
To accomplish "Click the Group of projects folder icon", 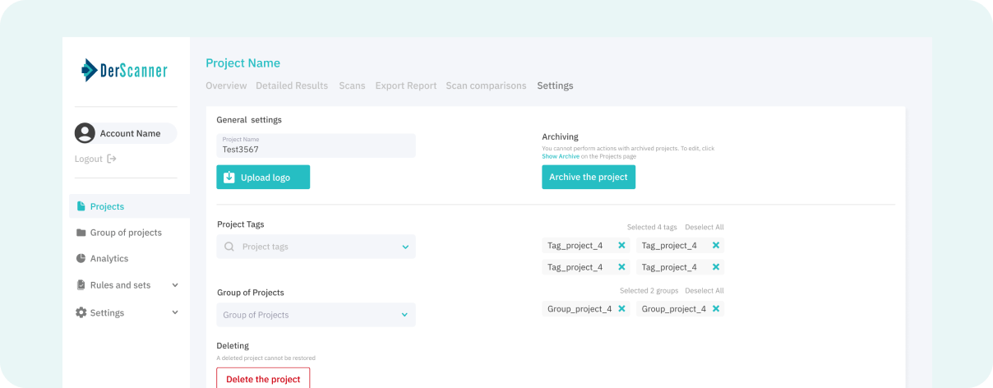I will pyautogui.click(x=81, y=233).
